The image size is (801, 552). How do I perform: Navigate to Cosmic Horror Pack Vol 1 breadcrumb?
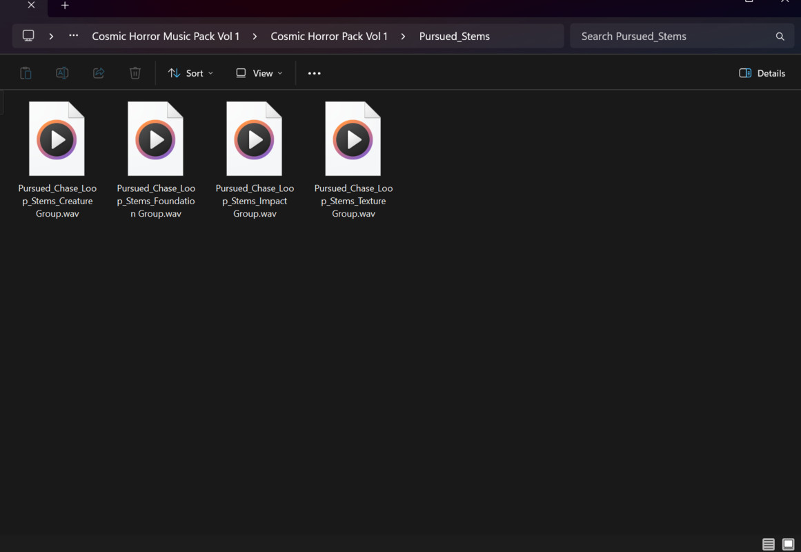click(329, 37)
